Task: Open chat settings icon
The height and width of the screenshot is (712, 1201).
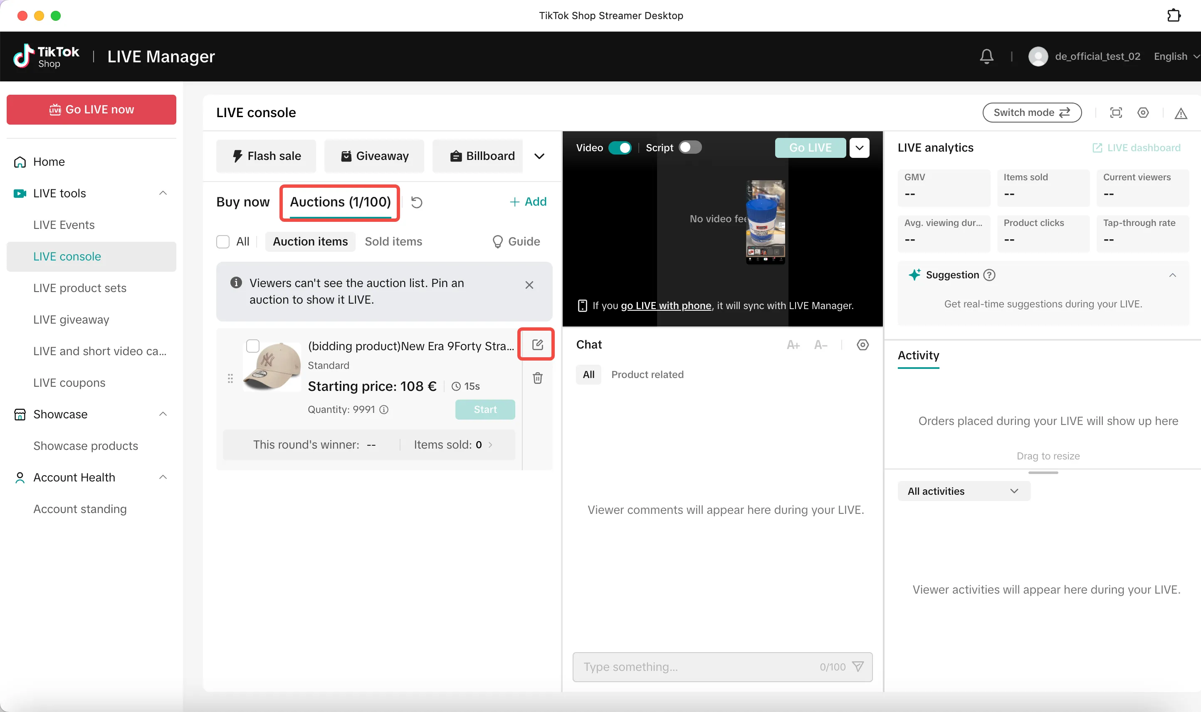Action: coord(862,344)
